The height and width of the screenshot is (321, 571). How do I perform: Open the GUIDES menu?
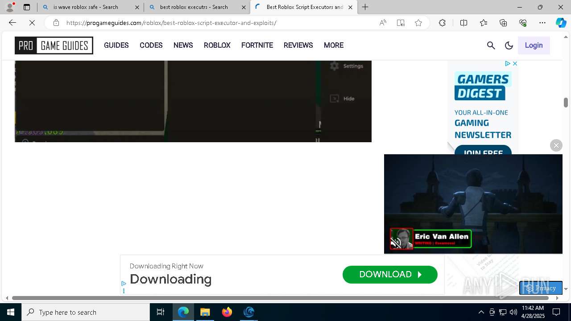[116, 45]
